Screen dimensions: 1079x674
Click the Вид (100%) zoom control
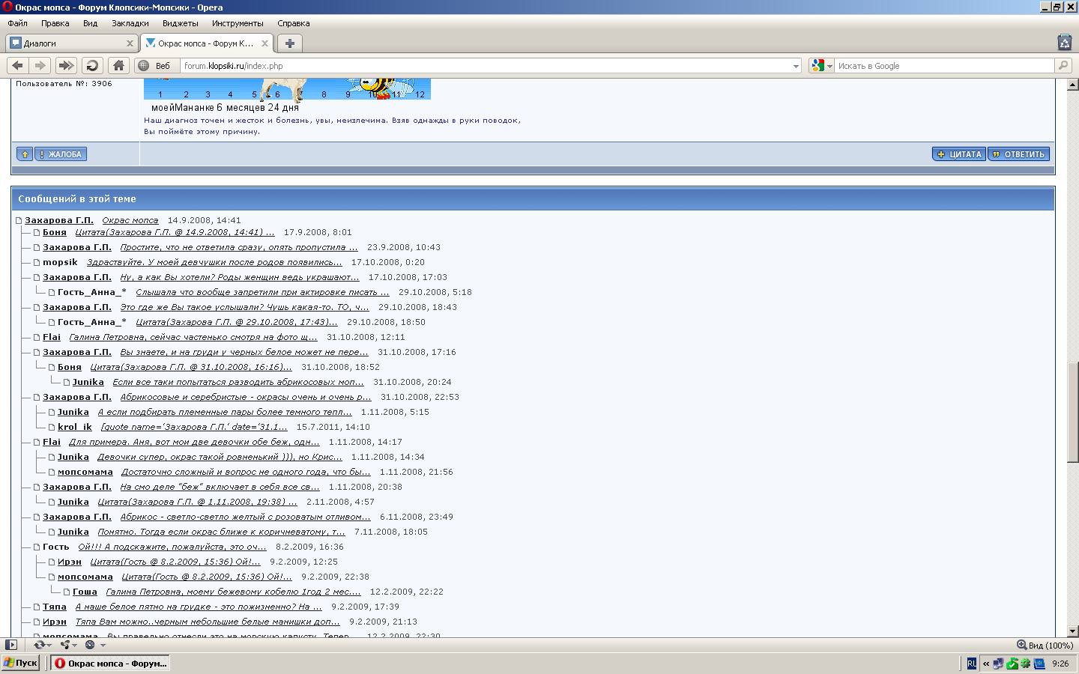(x=1045, y=645)
